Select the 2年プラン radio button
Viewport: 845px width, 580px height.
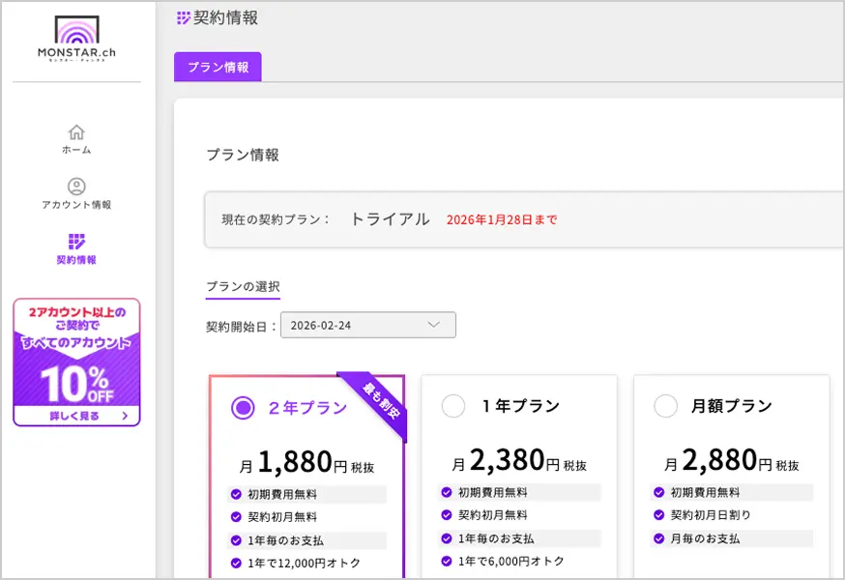pos(243,408)
